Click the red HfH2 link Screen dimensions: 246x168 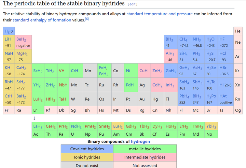click(x=50, y=99)
